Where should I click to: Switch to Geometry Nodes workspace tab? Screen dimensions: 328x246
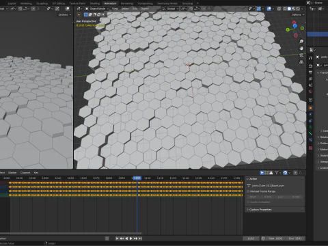tap(167, 3)
